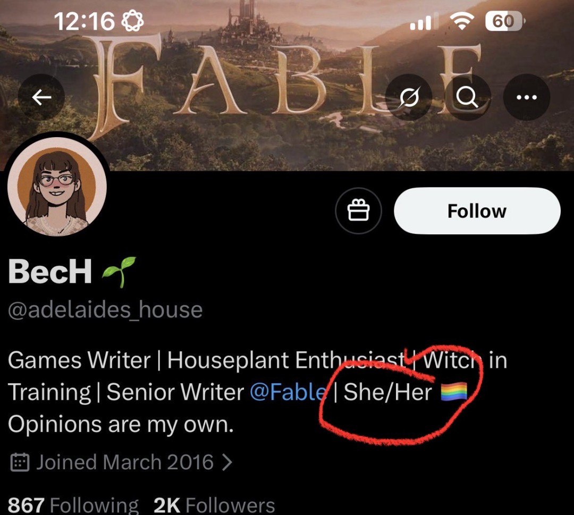Open the @Fable mention link
The width and height of the screenshot is (574, 515).
pyautogui.click(x=288, y=393)
